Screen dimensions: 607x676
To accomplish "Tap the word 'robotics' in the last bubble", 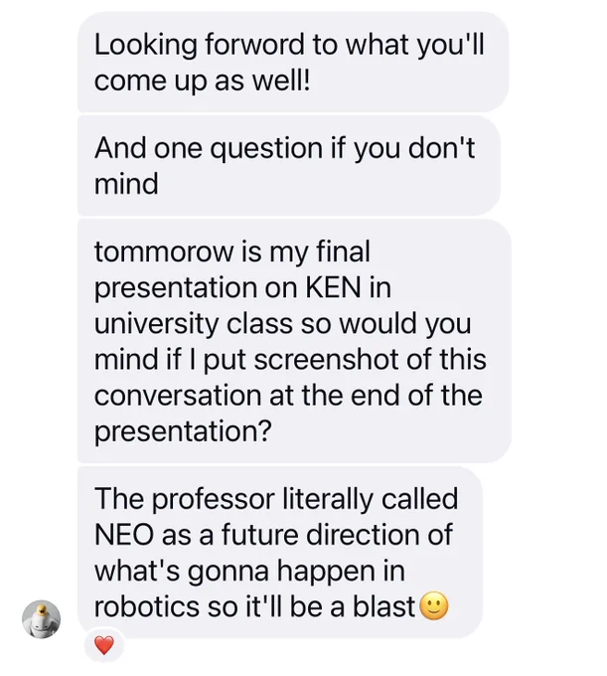I will coord(147,606).
